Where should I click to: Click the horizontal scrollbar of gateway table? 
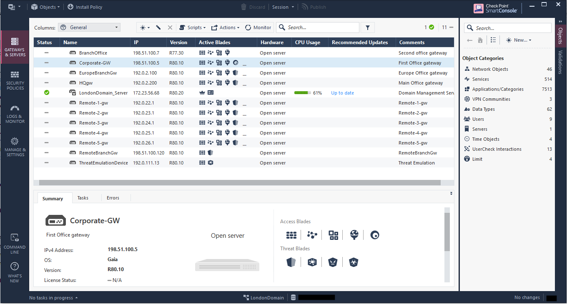pos(240,182)
